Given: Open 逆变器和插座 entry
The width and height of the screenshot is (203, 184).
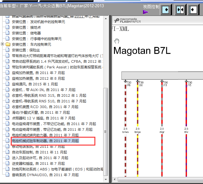Looking at the screenshot, I should [x=38, y=164].
